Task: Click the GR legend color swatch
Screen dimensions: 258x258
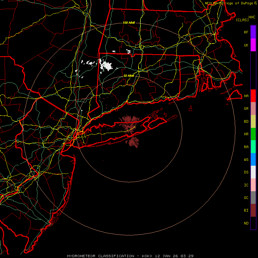Action: [x=253, y=109]
